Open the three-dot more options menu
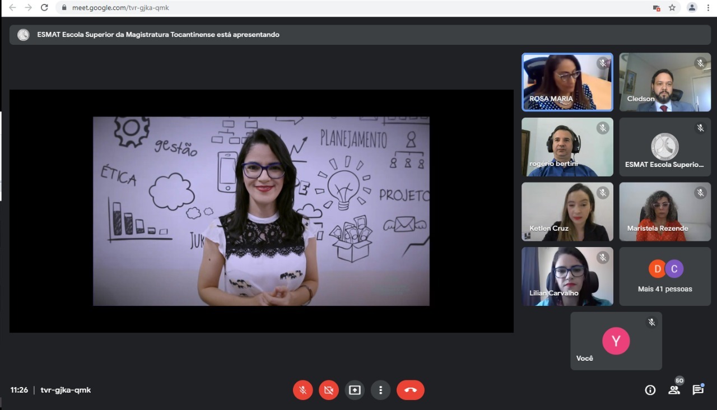The image size is (717, 410). point(381,390)
